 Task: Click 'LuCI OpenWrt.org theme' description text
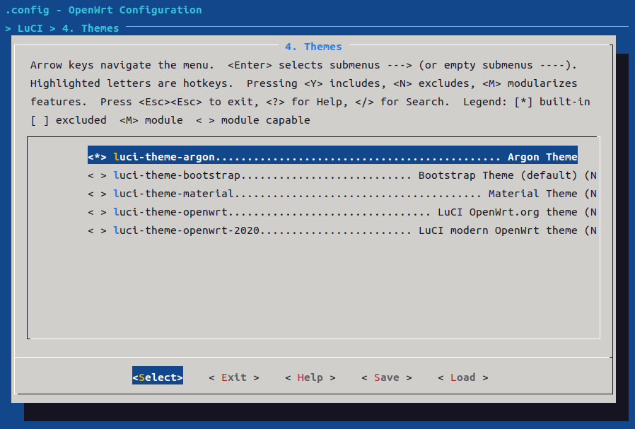pyautogui.click(x=508, y=212)
